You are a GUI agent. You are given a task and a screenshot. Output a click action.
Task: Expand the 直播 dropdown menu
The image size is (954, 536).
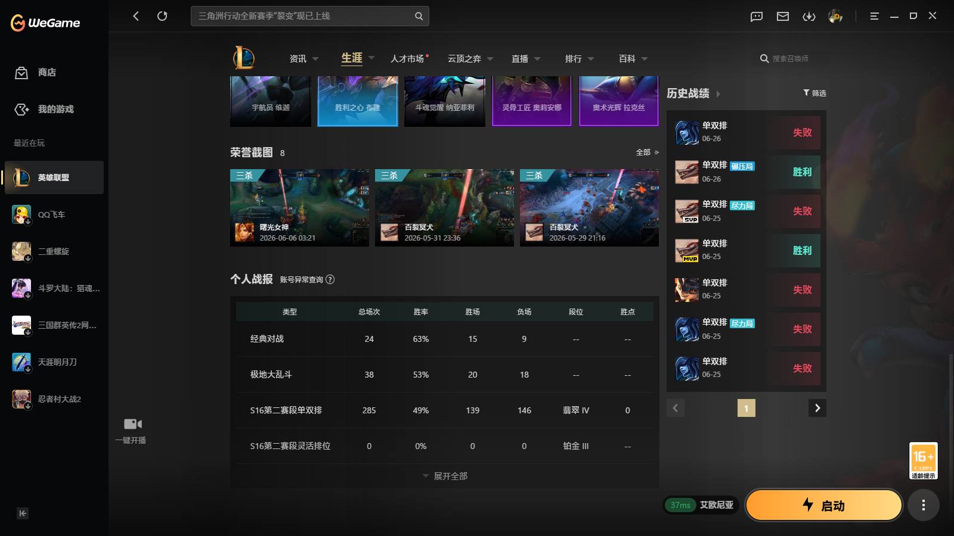coord(537,59)
